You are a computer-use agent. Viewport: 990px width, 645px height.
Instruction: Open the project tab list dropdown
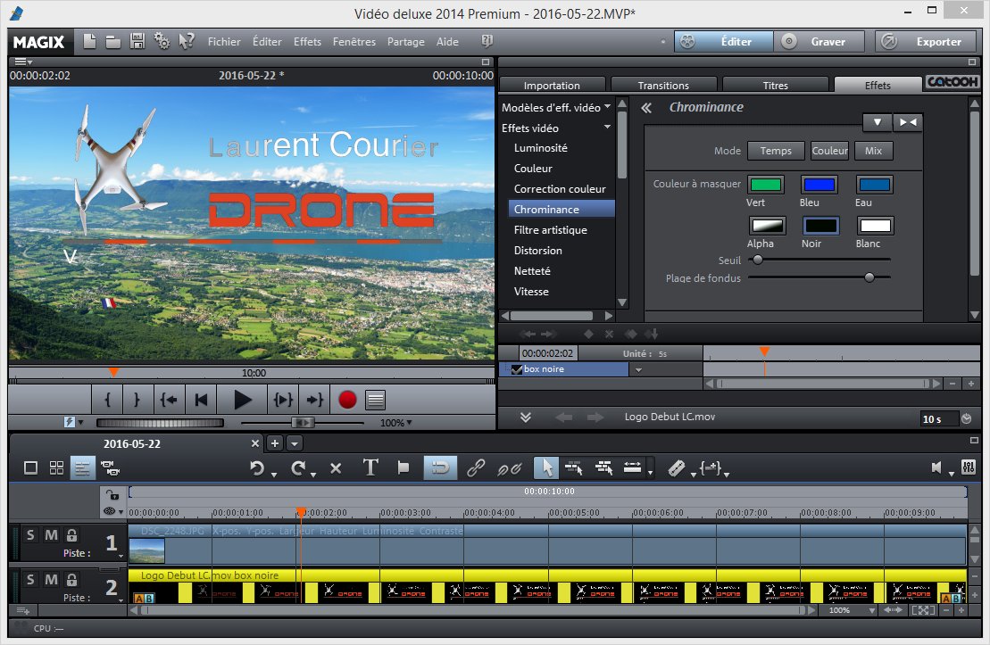click(295, 443)
